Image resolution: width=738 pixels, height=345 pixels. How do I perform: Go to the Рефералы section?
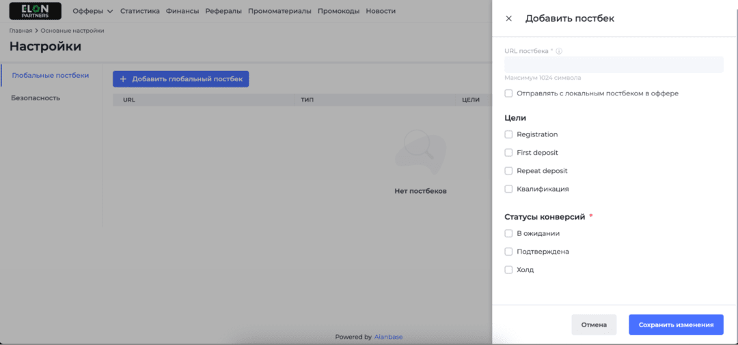coord(223,11)
